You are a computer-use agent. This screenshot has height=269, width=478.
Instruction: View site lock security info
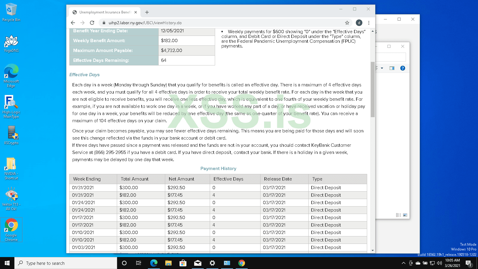pos(104,23)
